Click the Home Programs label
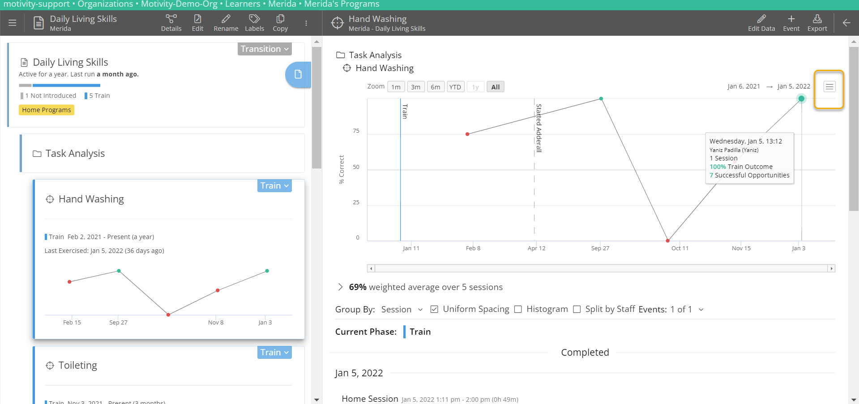Viewport: 859px width, 404px height. coord(47,110)
